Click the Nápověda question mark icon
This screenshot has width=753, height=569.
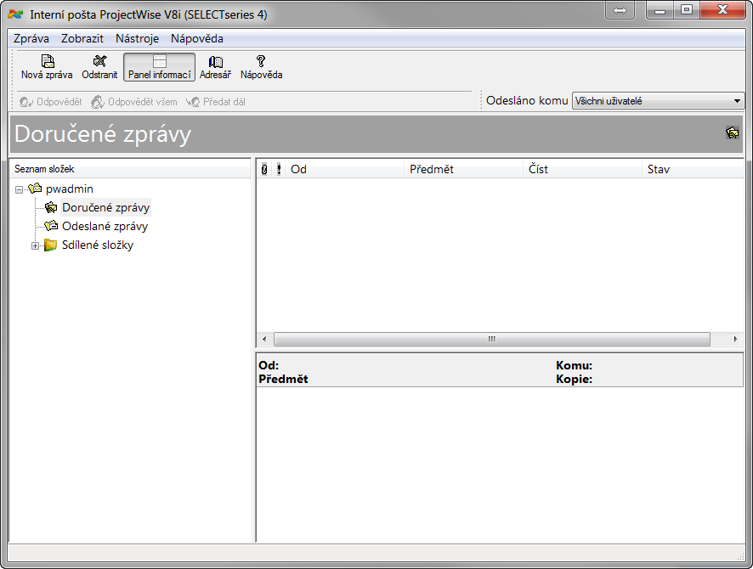pyautogui.click(x=261, y=61)
